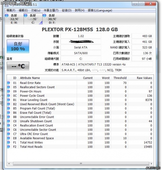Click the host writes value 461 GB
162x170 pixels.
pos(142,42)
